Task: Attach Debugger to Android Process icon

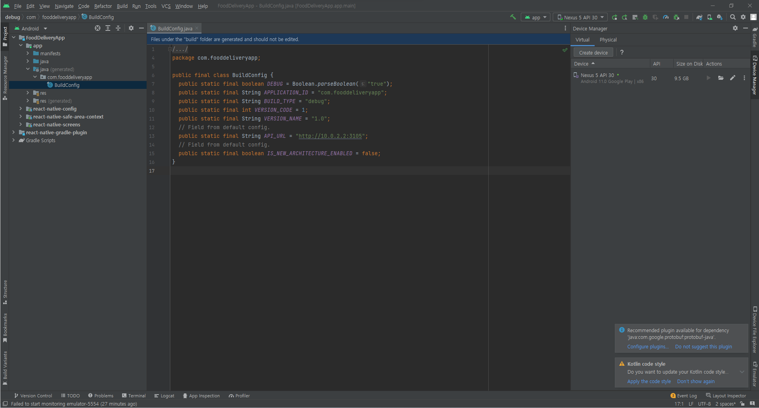Action: [676, 17]
